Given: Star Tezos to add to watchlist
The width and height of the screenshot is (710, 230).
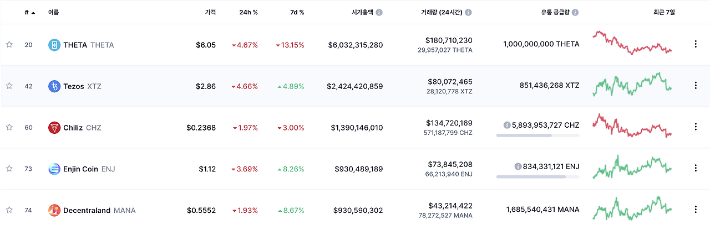Looking at the screenshot, I should click(9, 86).
